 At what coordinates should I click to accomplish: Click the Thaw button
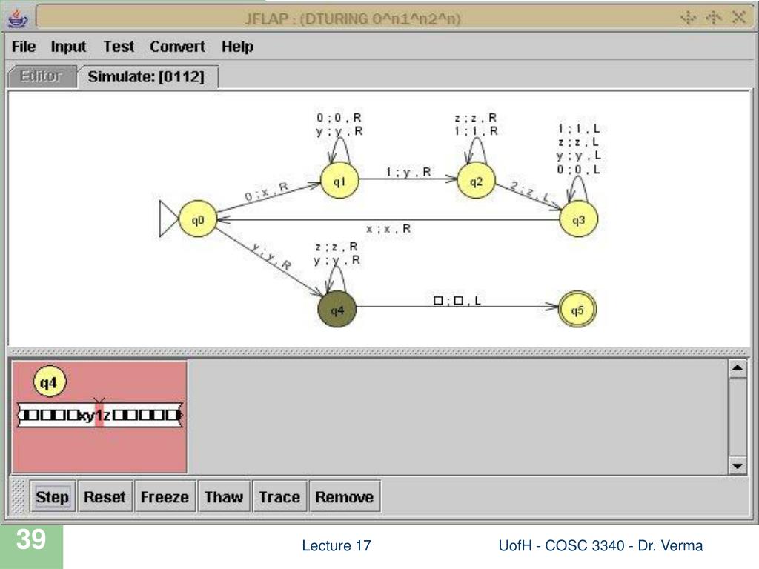click(224, 496)
